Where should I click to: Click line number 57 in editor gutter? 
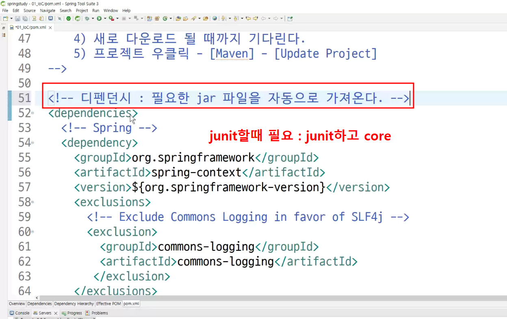pyautogui.click(x=25, y=187)
